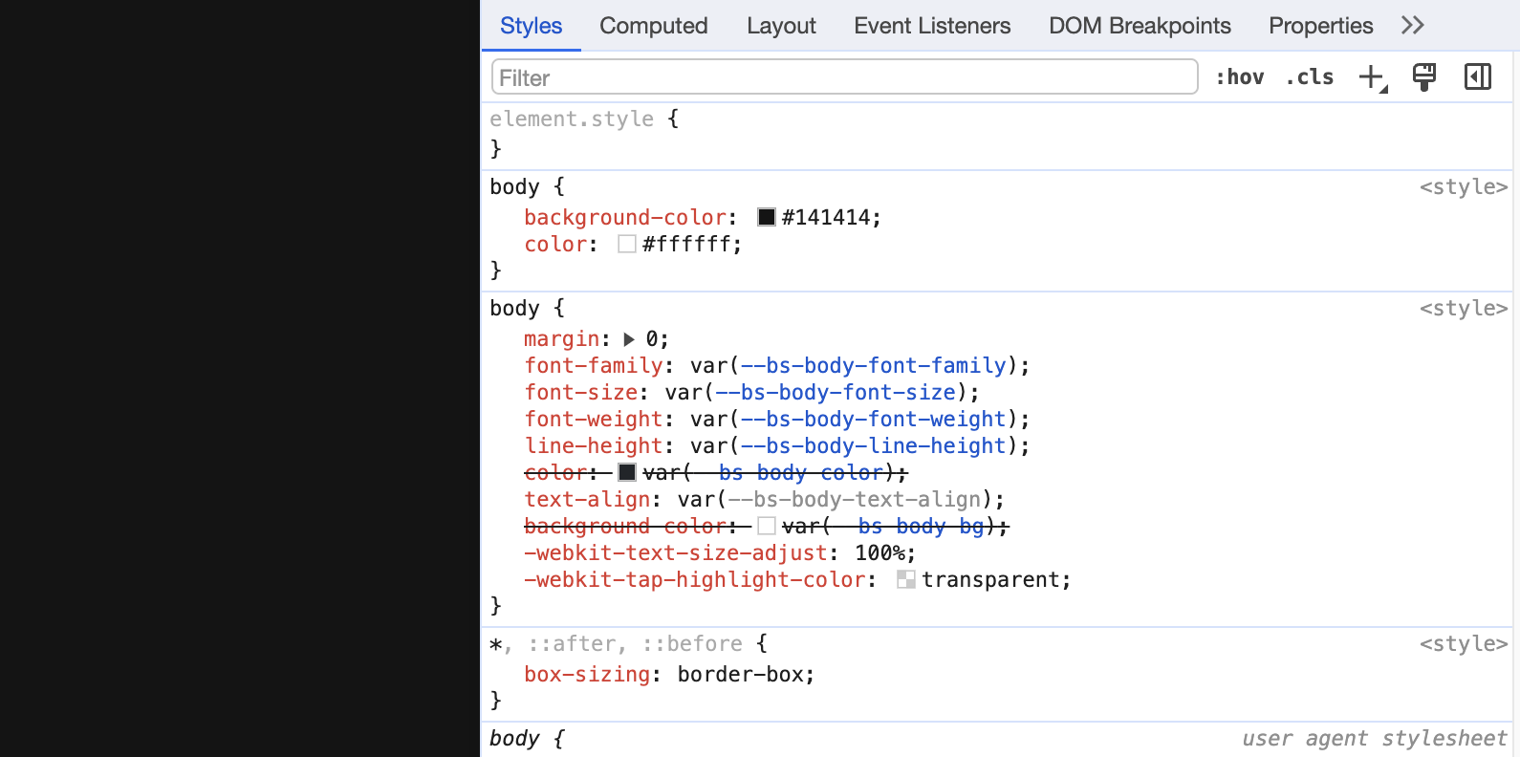Switch to the Computed tab
1520x757 pixels.
pos(654,26)
